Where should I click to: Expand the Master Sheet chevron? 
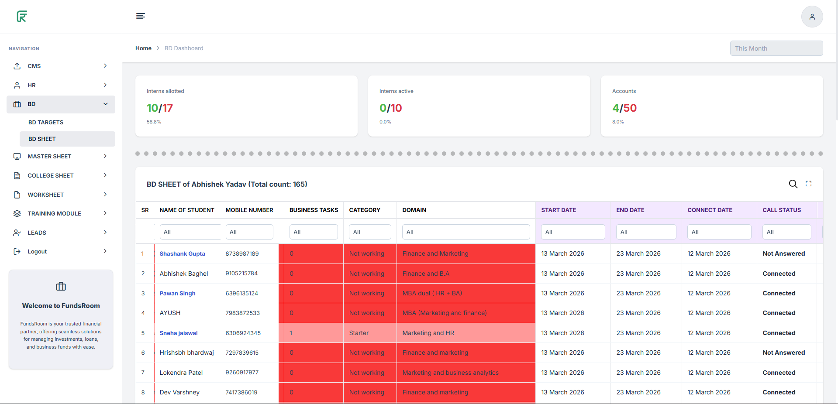click(105, 156)
